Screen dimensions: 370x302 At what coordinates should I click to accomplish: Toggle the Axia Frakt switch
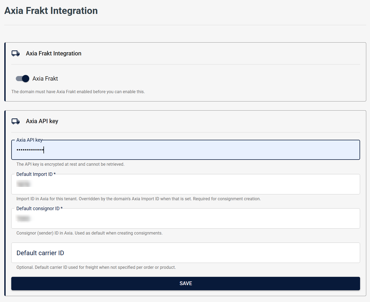tap(23, 78)
